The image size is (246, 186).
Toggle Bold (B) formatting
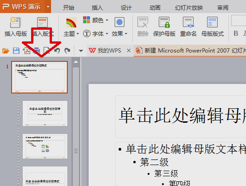coord(236,33)
